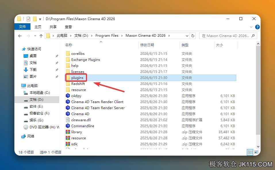The width and height of the screenshot is (275, 170).
Task: Select the cineware.dll file icon
Action: click(68, 120)
